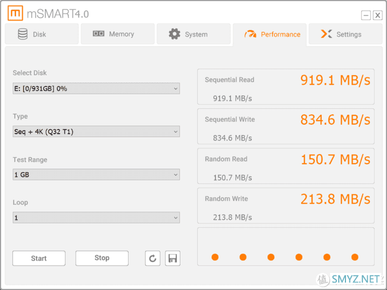Click the System gear icon
The height and width of the screenshot is (290, 387).
[x=175, y=34]
